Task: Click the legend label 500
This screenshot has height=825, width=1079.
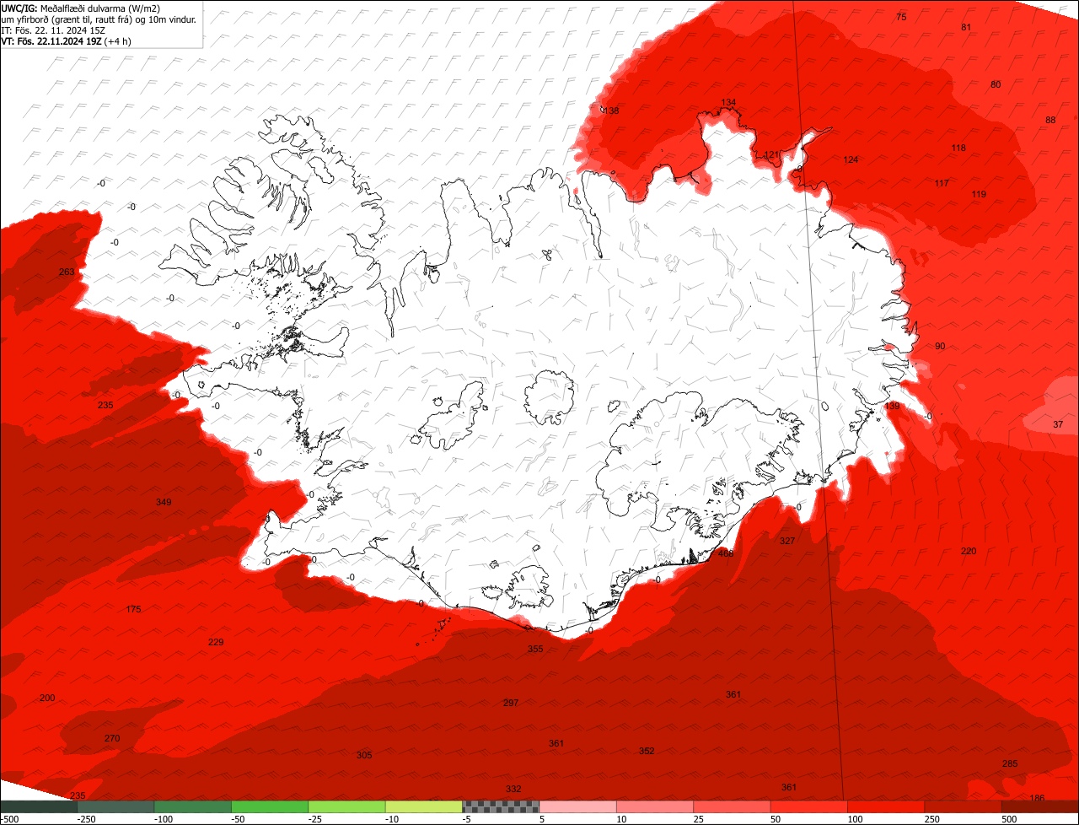Action: pos(1009,819)
